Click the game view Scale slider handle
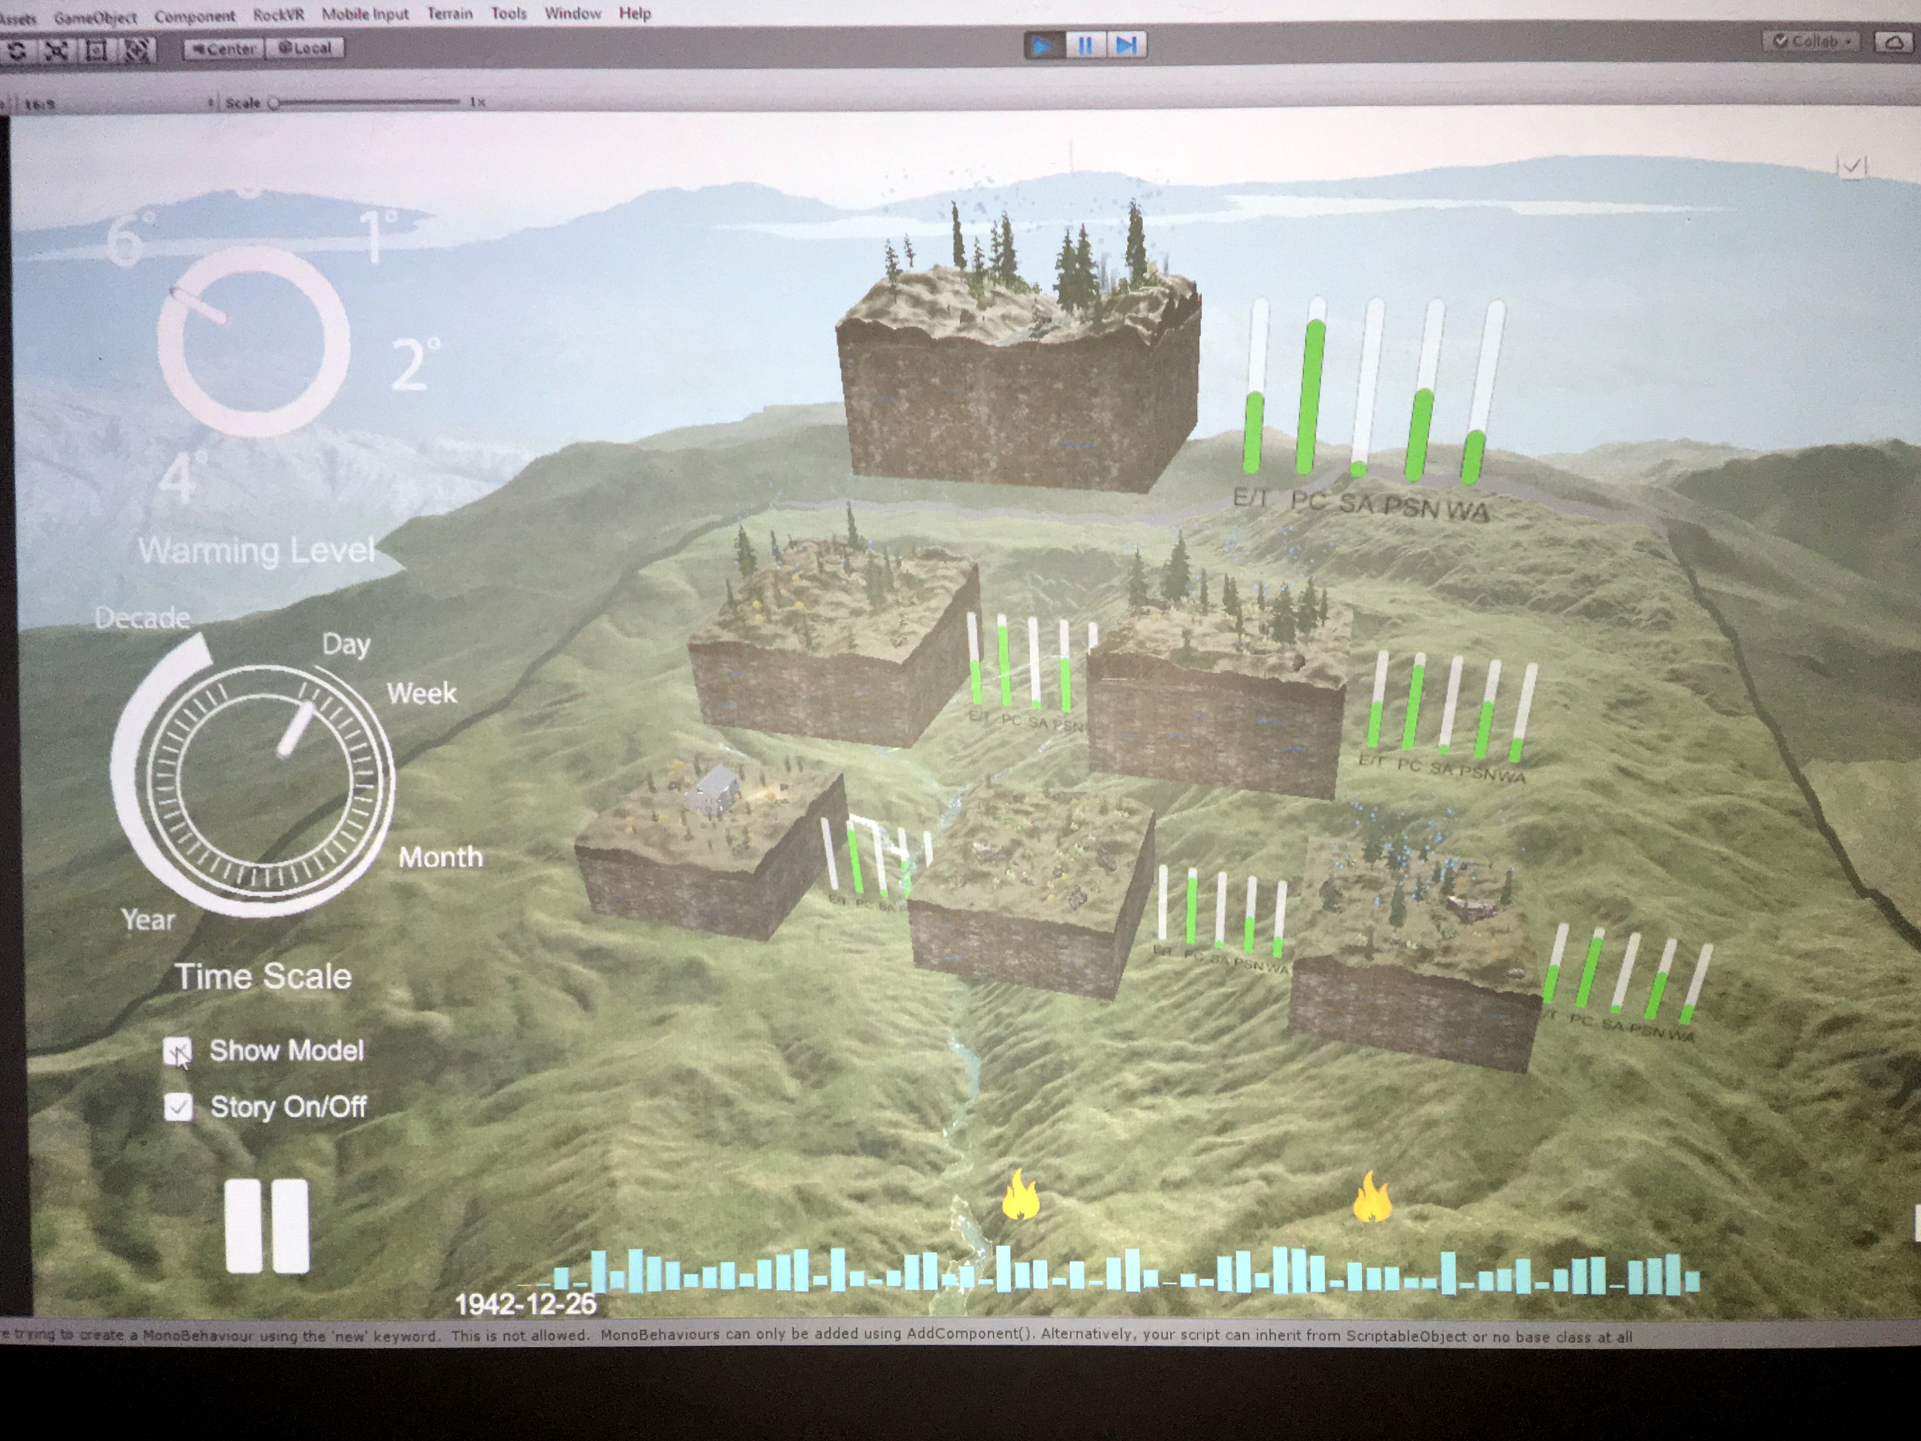 (274, 102)
